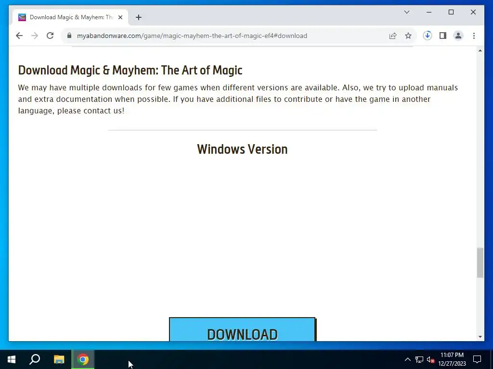Click the browser back arrow
The width and height of the screenshot is (493, 369).
19,36
